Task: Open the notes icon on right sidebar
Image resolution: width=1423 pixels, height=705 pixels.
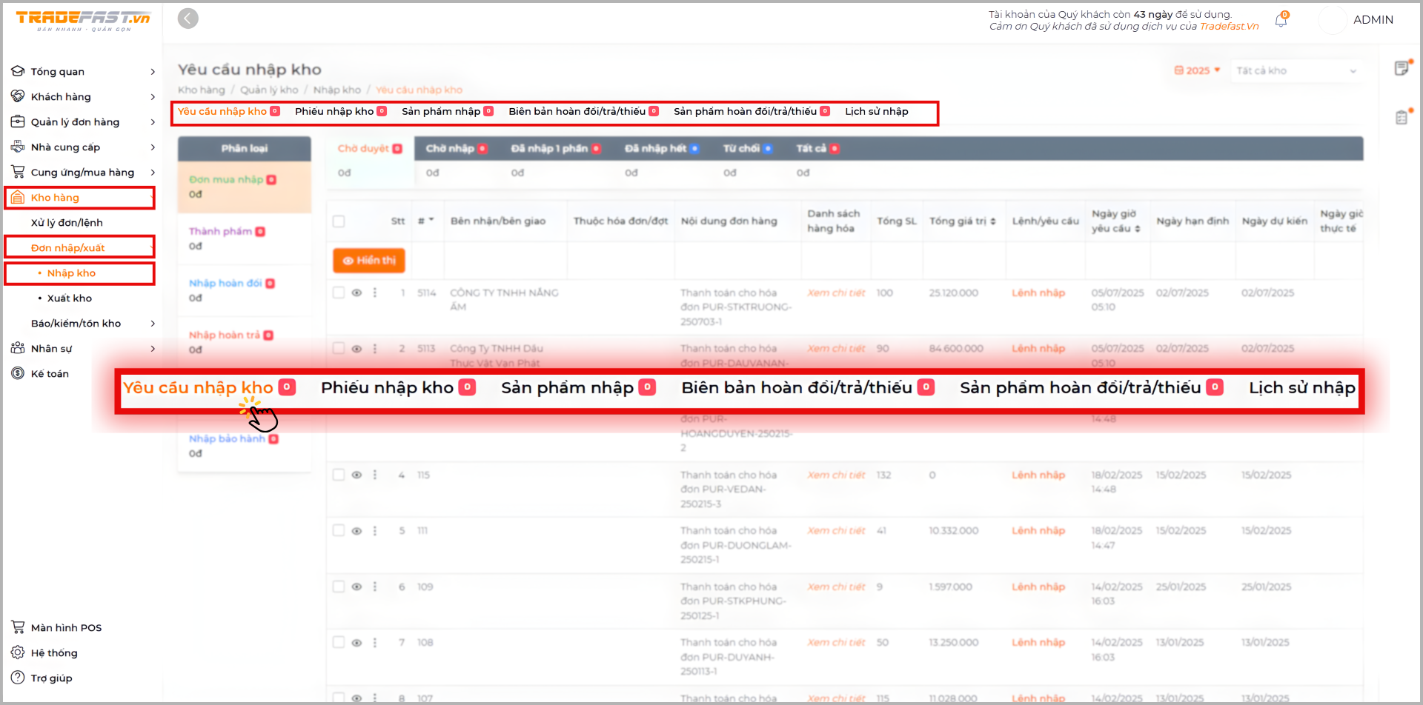Action: pos(1402,69)
